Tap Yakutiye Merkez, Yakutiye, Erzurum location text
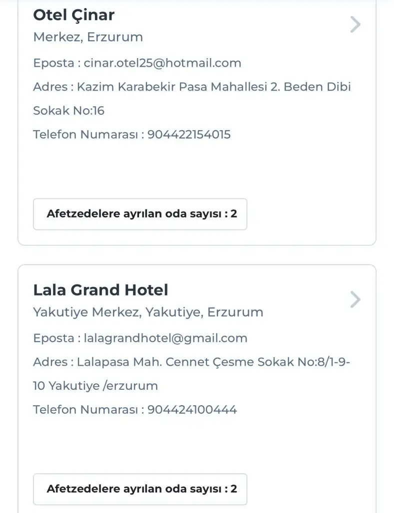Image resolution: width=394 pixels, height=513 pixels. coord(148,312)
